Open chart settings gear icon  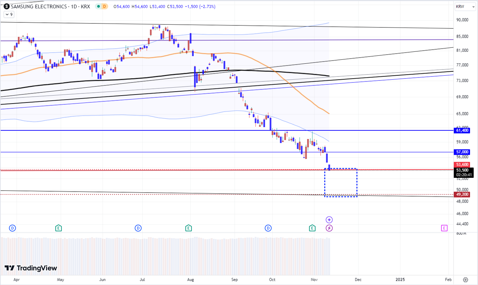(466, 280)
